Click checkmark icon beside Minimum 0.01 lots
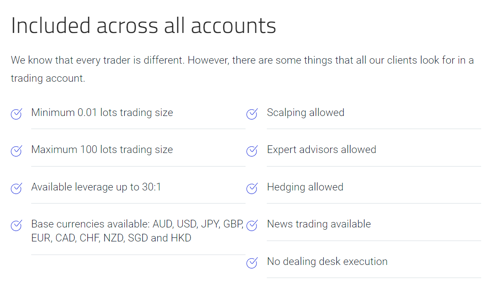492x292 pixels. click(16, 114)
